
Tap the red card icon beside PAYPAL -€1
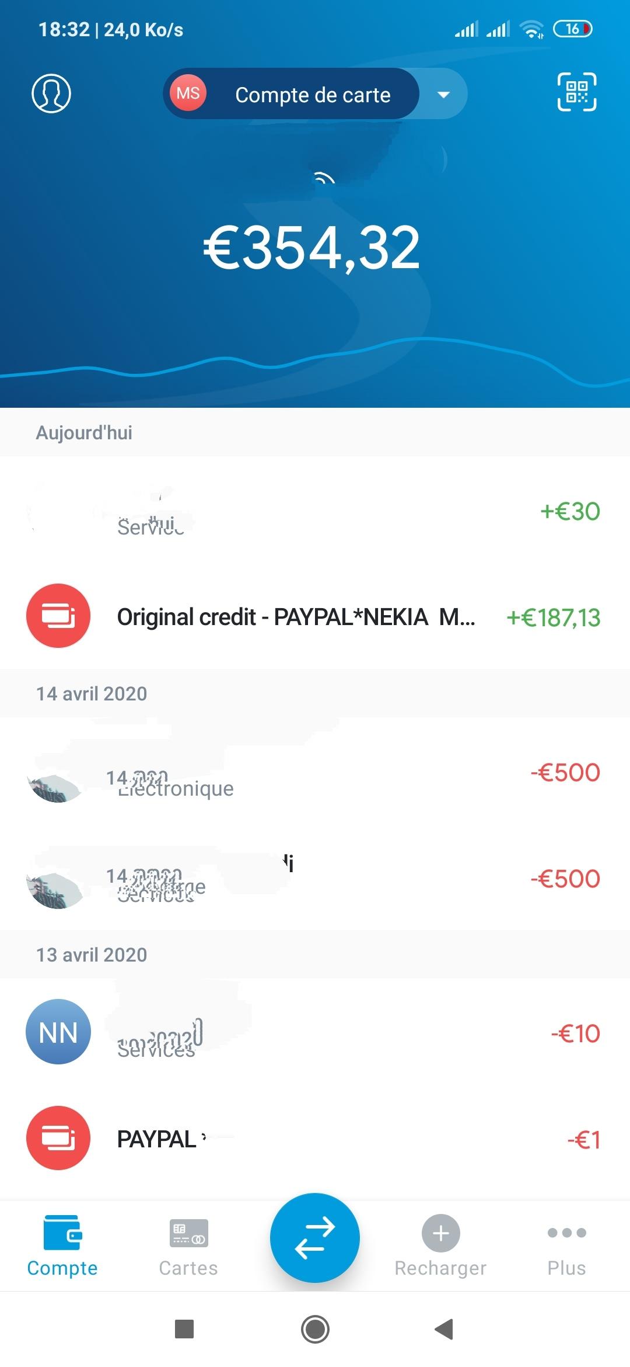tap(58, 1138)
